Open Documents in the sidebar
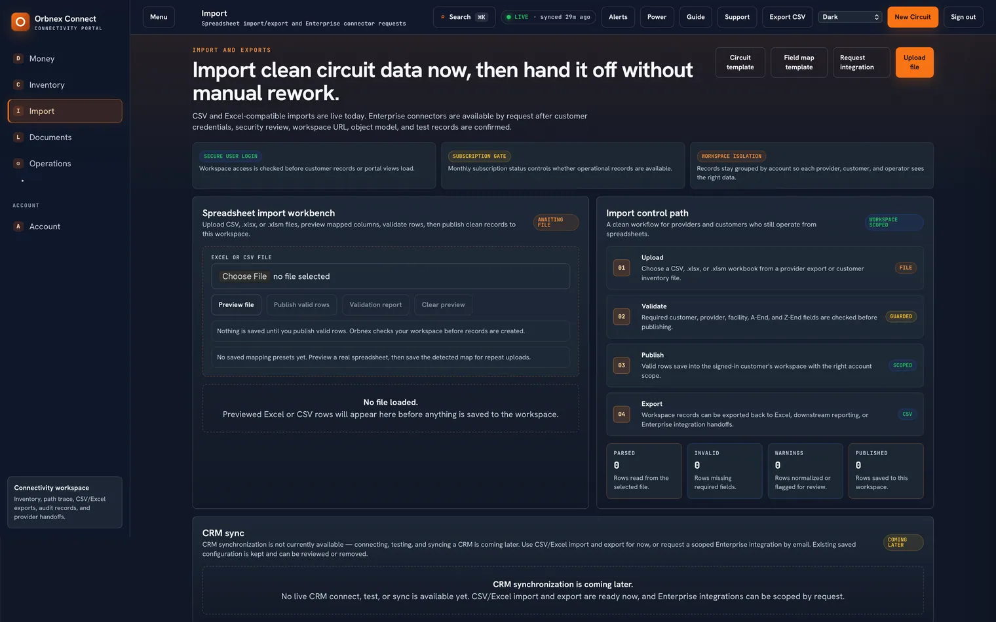The height and width of the screenshot is (622, 996). [65, 137]
